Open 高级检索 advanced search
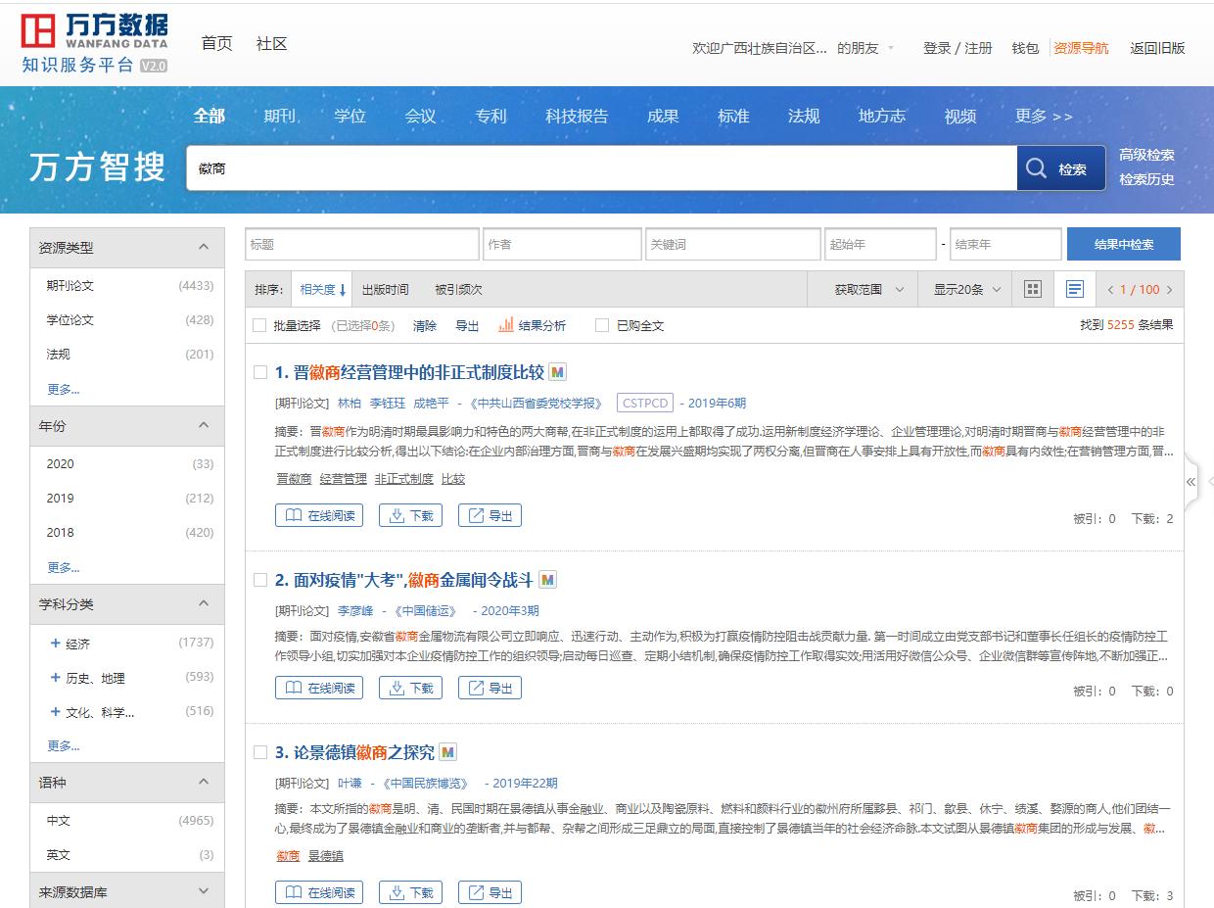This screenshot has height=908, width=1214. tap(1148, 155)
